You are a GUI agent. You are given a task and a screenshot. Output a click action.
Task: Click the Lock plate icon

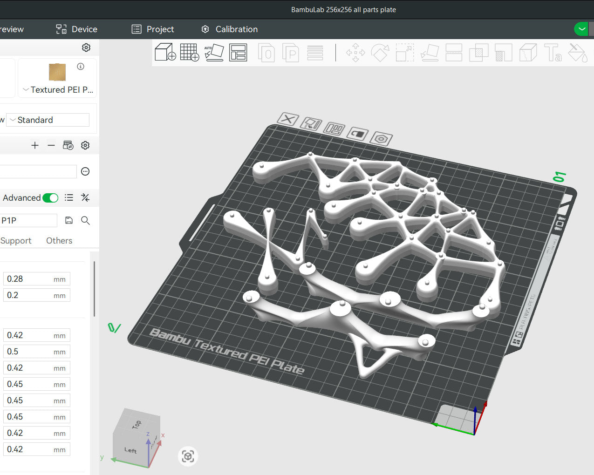pyautogui.click(x=357, y=134)
